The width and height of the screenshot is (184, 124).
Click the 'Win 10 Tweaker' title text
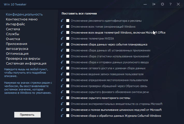[15, 4]
